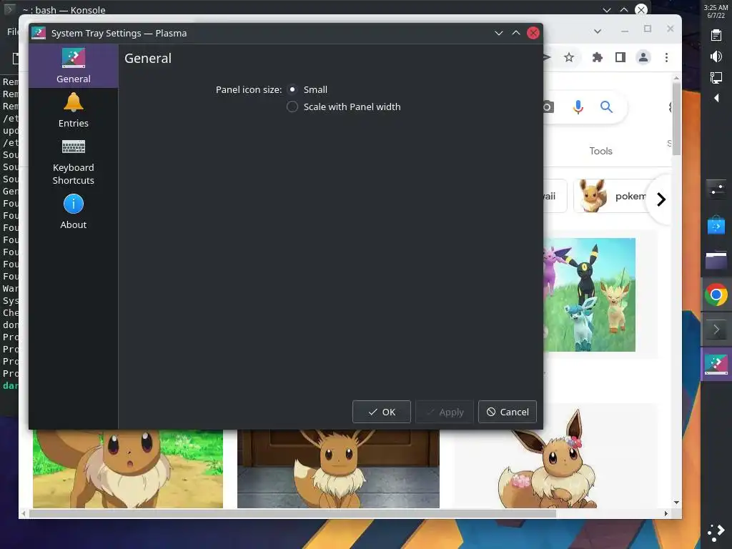Open System Settings from the panel
Image resolution: width=732 pixels, height=549 pixels.
tap(716, 189)
